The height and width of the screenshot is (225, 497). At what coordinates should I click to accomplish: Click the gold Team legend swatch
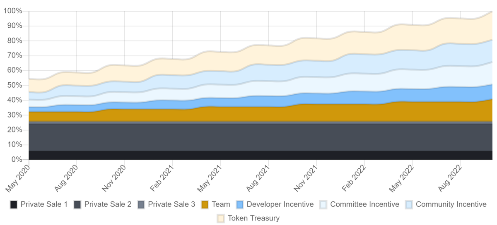205,204
